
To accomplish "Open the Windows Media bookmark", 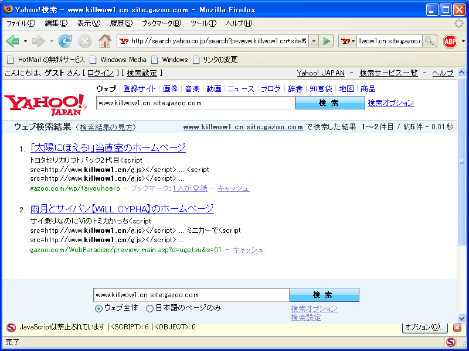I will [118, 60].
